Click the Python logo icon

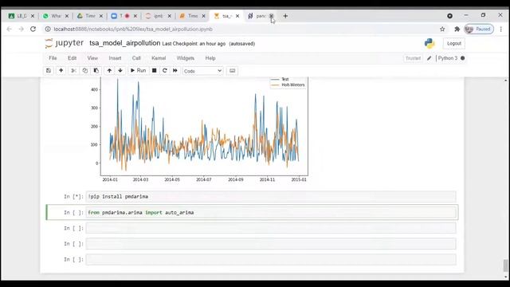(430, 43)
